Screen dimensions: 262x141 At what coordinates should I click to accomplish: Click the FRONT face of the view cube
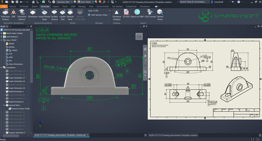coord(139,36)
